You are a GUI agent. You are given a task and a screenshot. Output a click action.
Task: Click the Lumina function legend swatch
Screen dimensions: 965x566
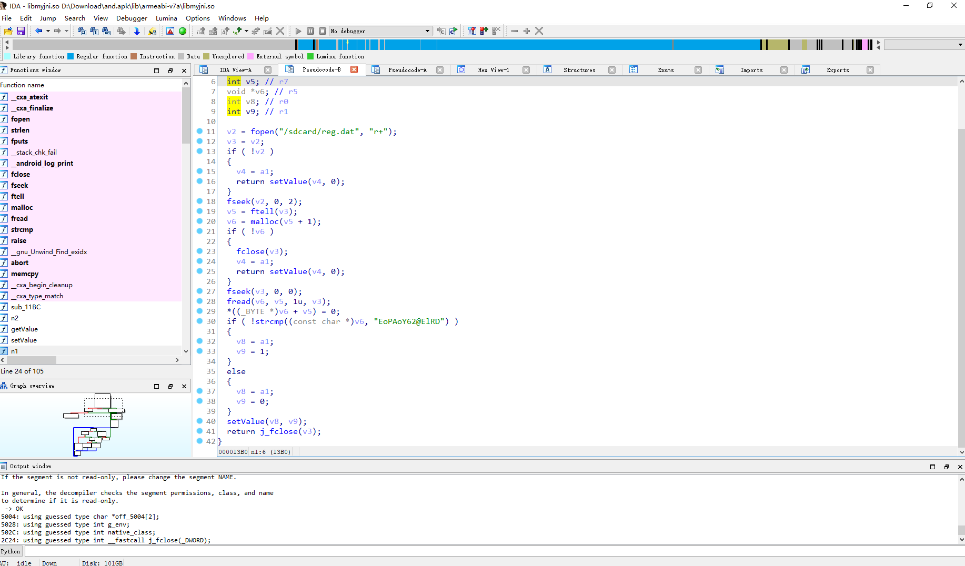(x=310, y=56)
